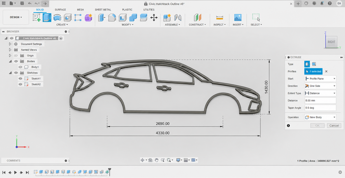Toggle visibility of Sketch1
The height and width of the screenshot is (178, 345).
(21, 78)
